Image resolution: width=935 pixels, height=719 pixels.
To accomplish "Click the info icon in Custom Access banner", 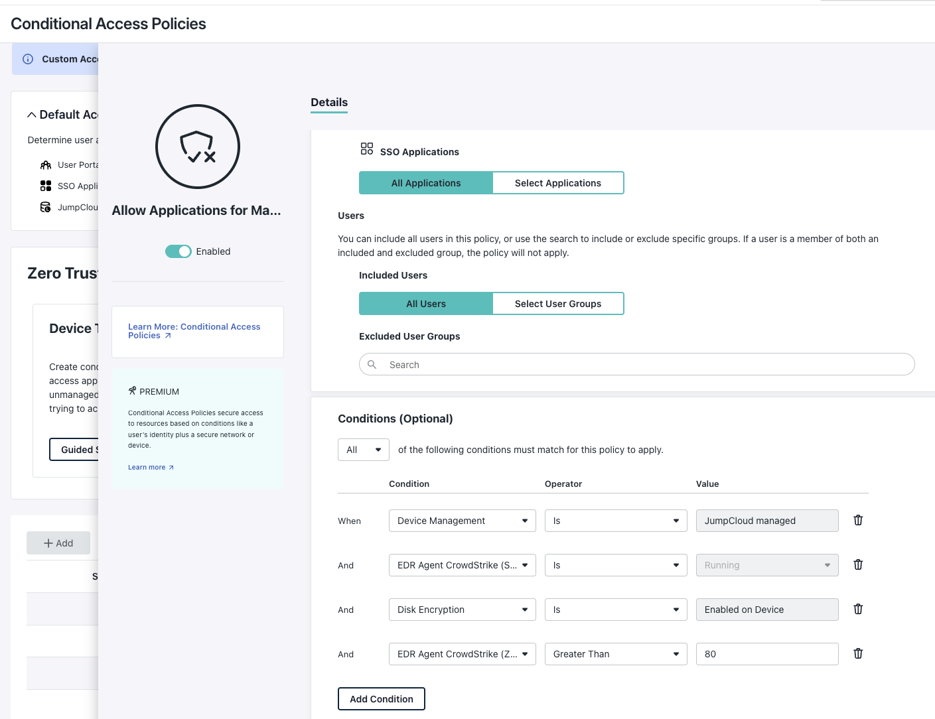I will tap(28, 59).
